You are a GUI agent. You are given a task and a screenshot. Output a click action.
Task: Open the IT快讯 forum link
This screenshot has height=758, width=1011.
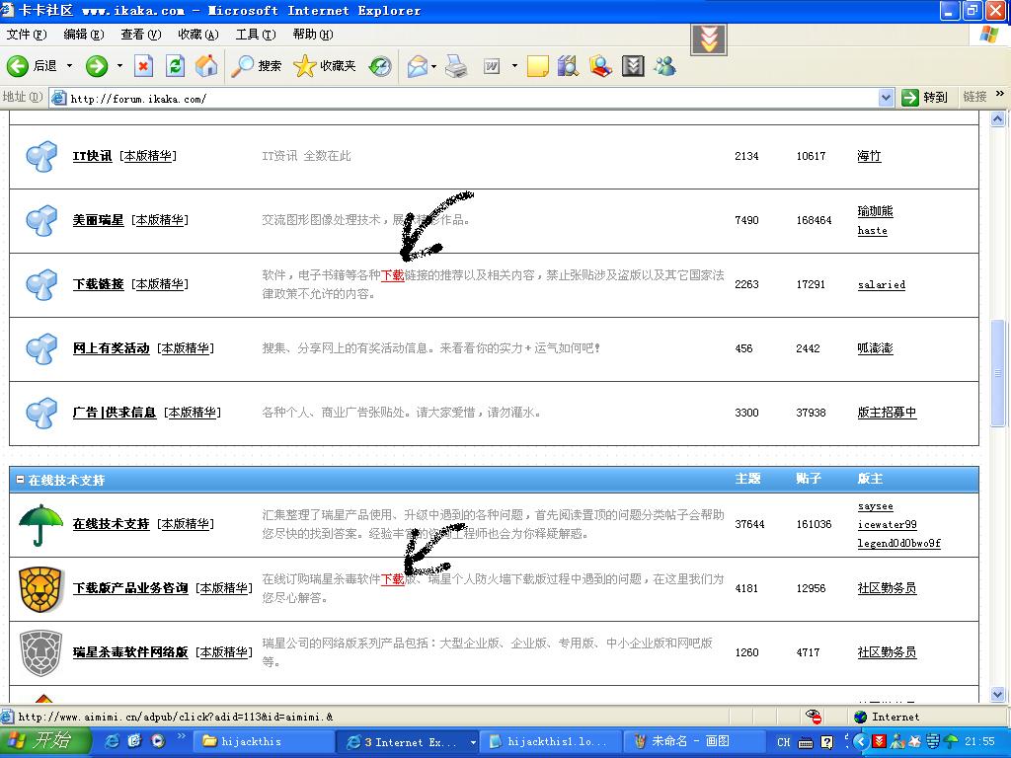pyautogui.click(x=92, y=156)
